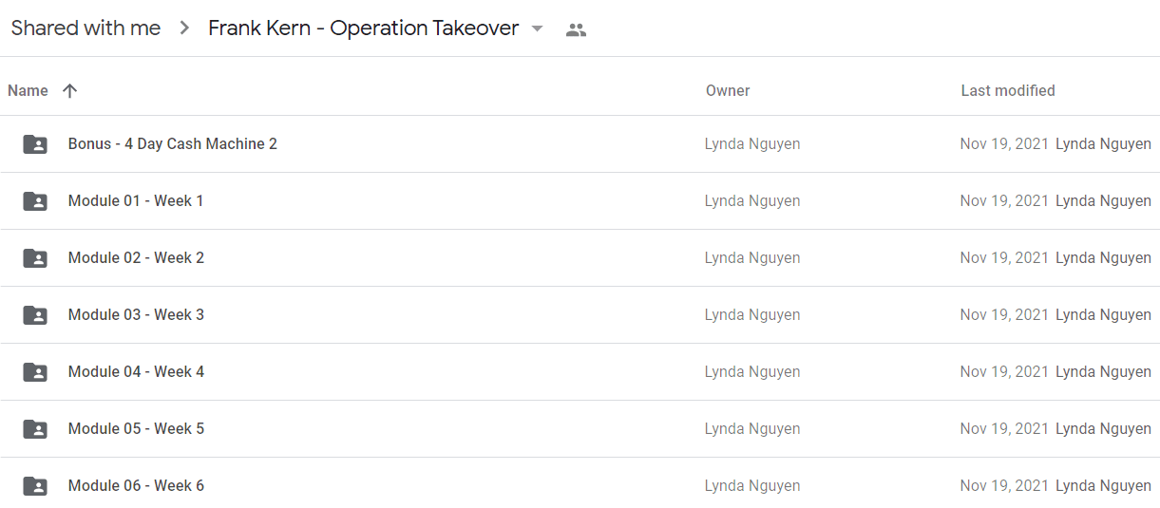Click the Last modified column header
This screenshot has width=1160, height=508.
point(1008,91)
